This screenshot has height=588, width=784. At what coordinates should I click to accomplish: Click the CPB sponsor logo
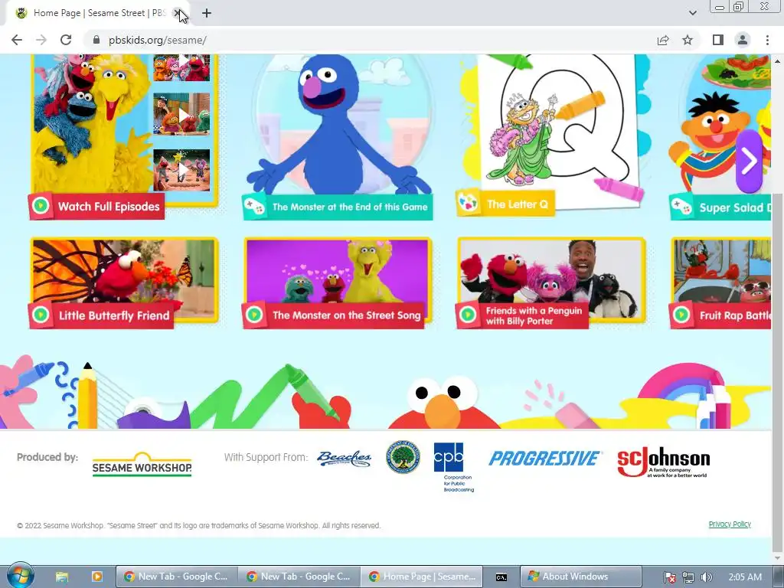pyautogui.click(x=452, y=467)
